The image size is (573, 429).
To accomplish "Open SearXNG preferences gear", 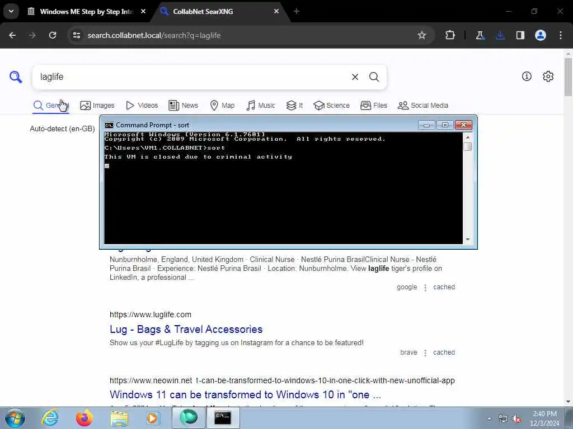I will [x=548, y=76].
